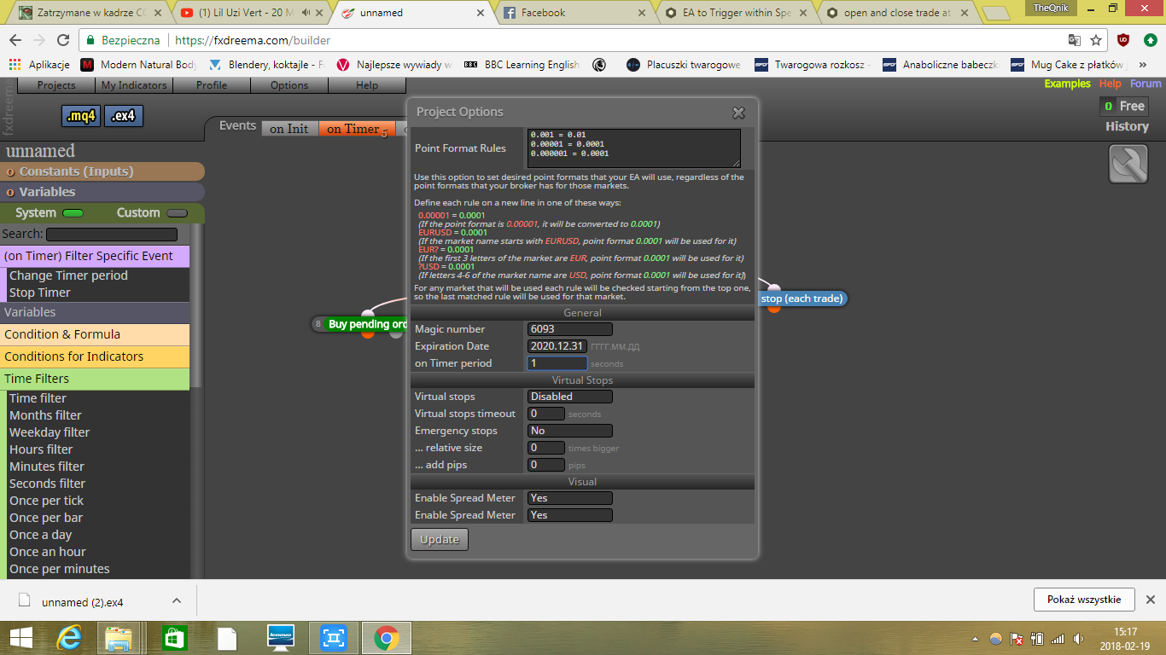The height and width of the screenshot is (655, 1166).
Task: Switch to the on Init event tab
Action: (289, 129)
